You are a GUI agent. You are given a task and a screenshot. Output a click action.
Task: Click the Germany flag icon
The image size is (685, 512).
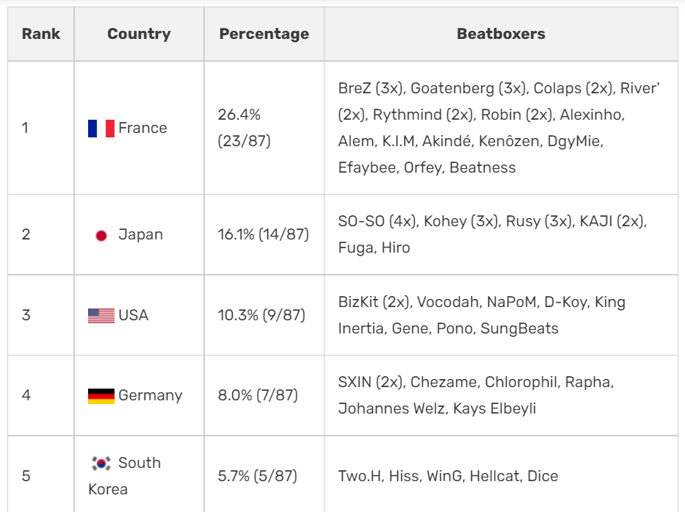(x=101, y=396)
